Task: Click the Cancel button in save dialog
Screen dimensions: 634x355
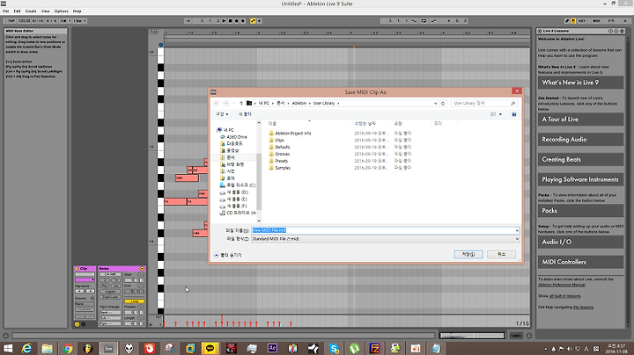Action: 501,254
